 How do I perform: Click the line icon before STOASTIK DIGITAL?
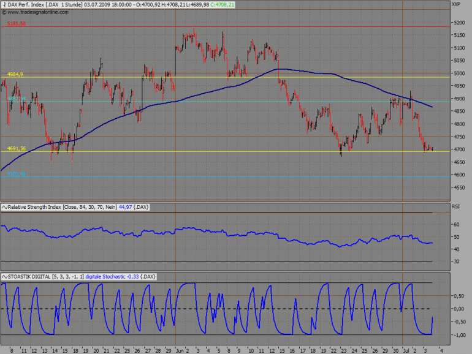pyautogui.click(x=4, y=277)
